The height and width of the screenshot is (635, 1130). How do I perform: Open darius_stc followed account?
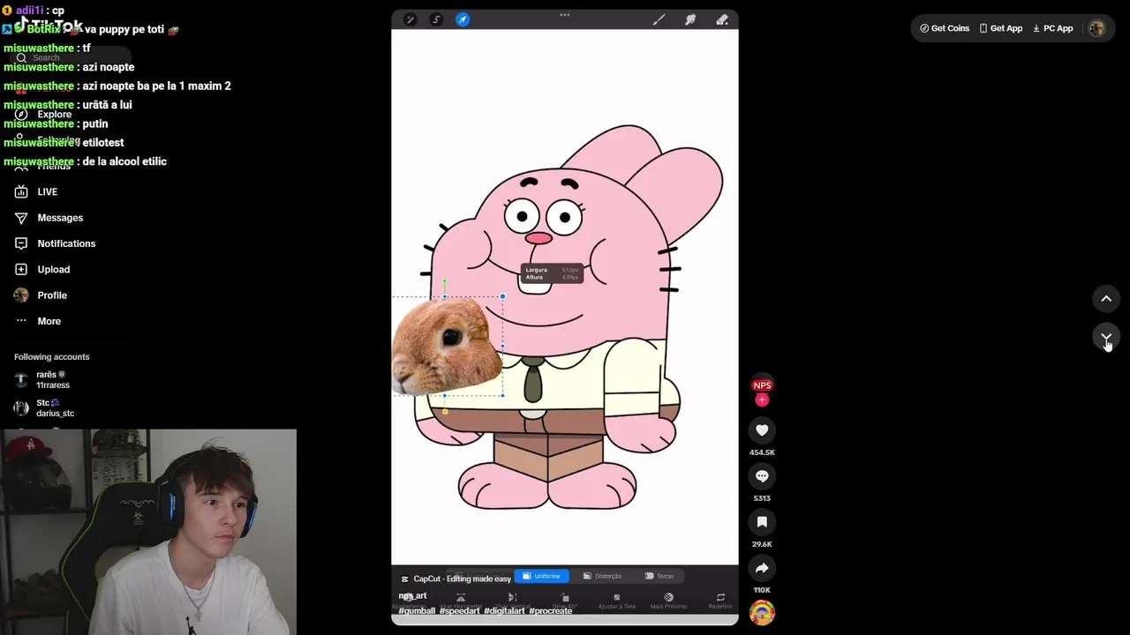pos(44,408)
